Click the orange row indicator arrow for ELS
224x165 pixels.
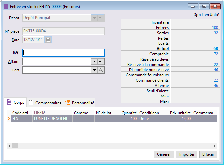9,119
